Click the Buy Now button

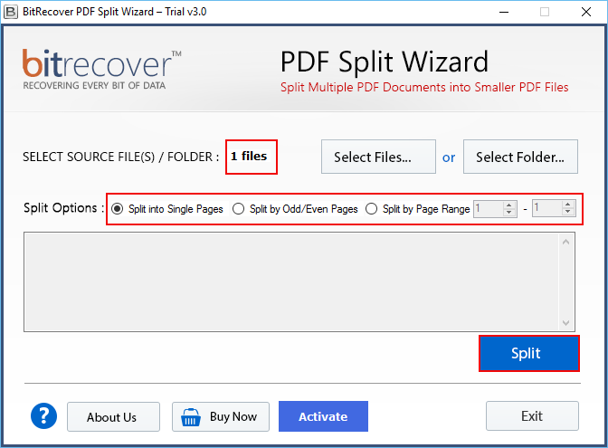pos(221,416)
